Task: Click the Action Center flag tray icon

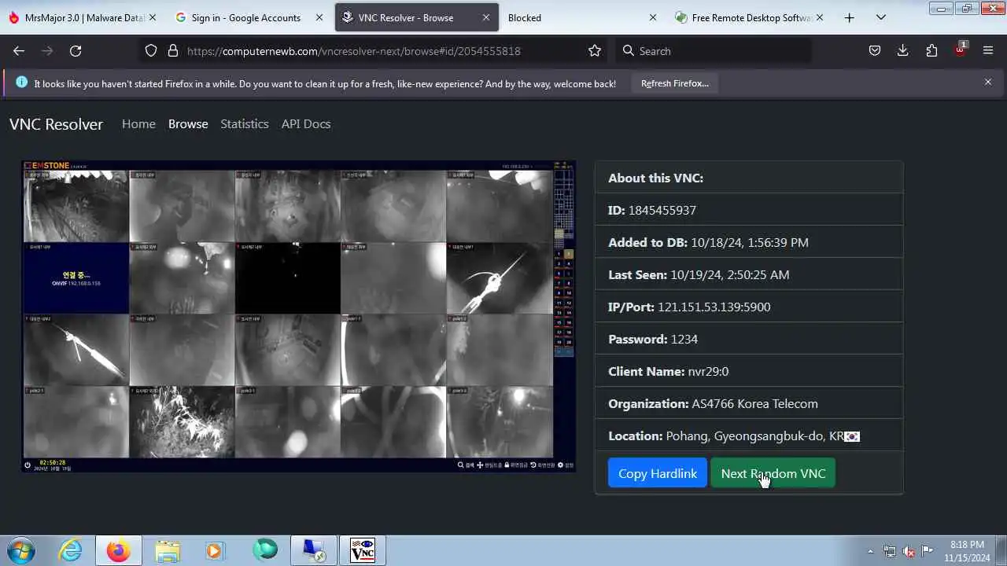Action: pos(928,551)
